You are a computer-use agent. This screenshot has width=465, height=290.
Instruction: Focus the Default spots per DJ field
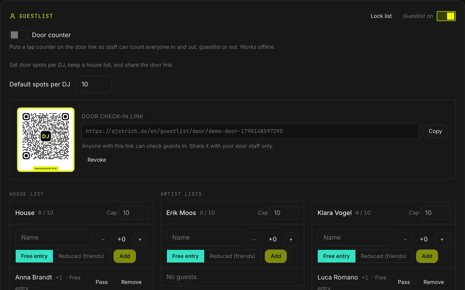pyautogui.click(x=94, y=84)
